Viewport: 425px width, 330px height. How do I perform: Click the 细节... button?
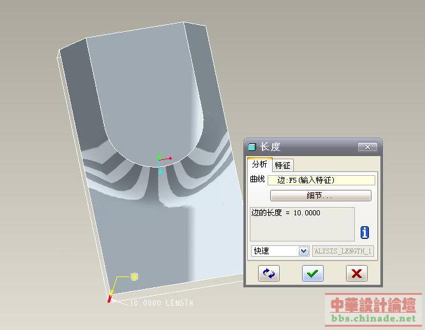(321, 196)
